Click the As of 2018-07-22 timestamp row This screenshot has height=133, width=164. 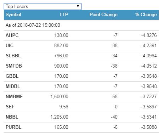(81, 25)
